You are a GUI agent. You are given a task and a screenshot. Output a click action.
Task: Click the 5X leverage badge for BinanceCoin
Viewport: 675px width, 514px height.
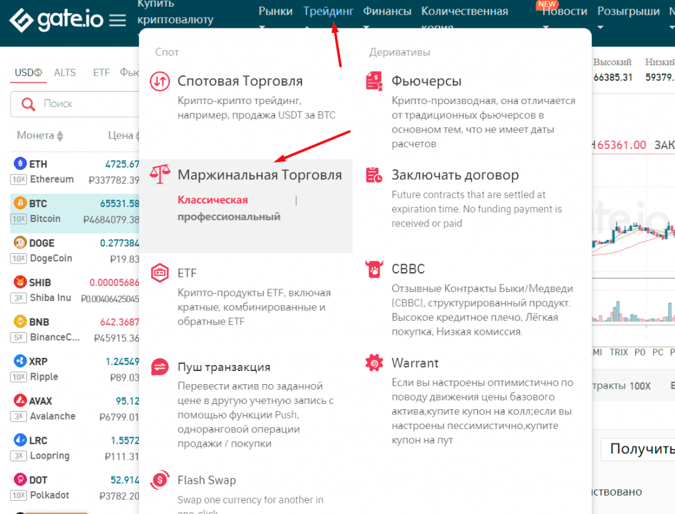(x=18, y=337)
